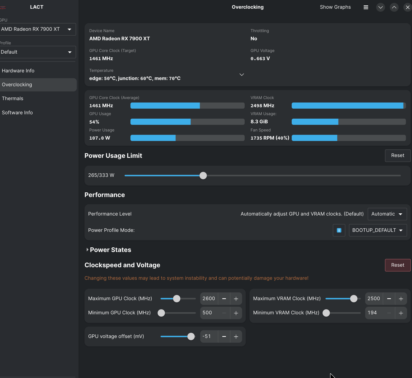Click the VRAM Clock progress bar
Screen dimensions: 412x378
[349, 106]
